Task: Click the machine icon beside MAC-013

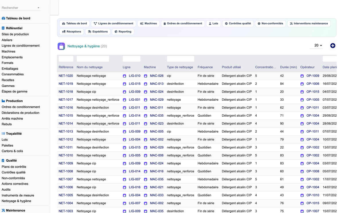Action: click(146, 84)
